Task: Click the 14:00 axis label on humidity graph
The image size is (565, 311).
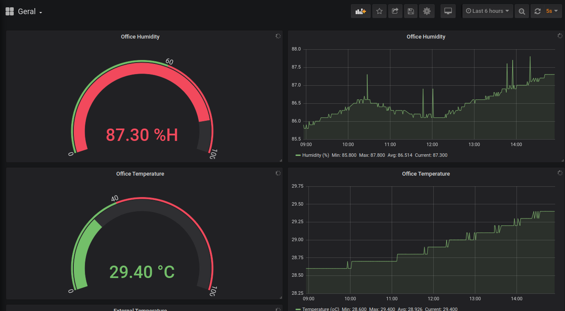Action: pyautogui.click(x=516, y=144)
